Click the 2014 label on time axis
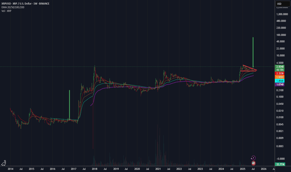The width and height of the screenshot is (291, 172). point(10,169)
